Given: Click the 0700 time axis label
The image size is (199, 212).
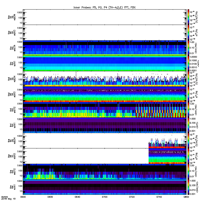Looking at the screenshot, I should coord(105,197).
